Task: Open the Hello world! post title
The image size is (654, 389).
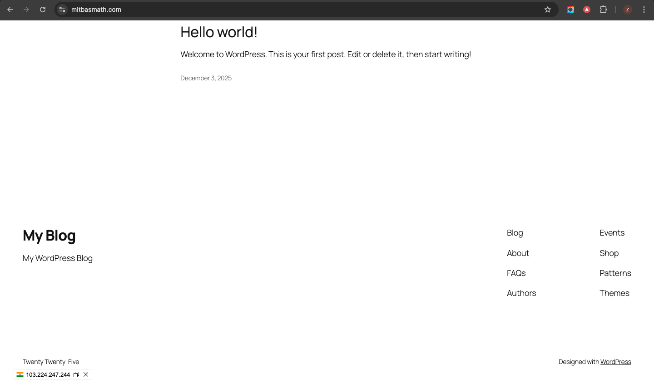Action: tap(219, 32)
